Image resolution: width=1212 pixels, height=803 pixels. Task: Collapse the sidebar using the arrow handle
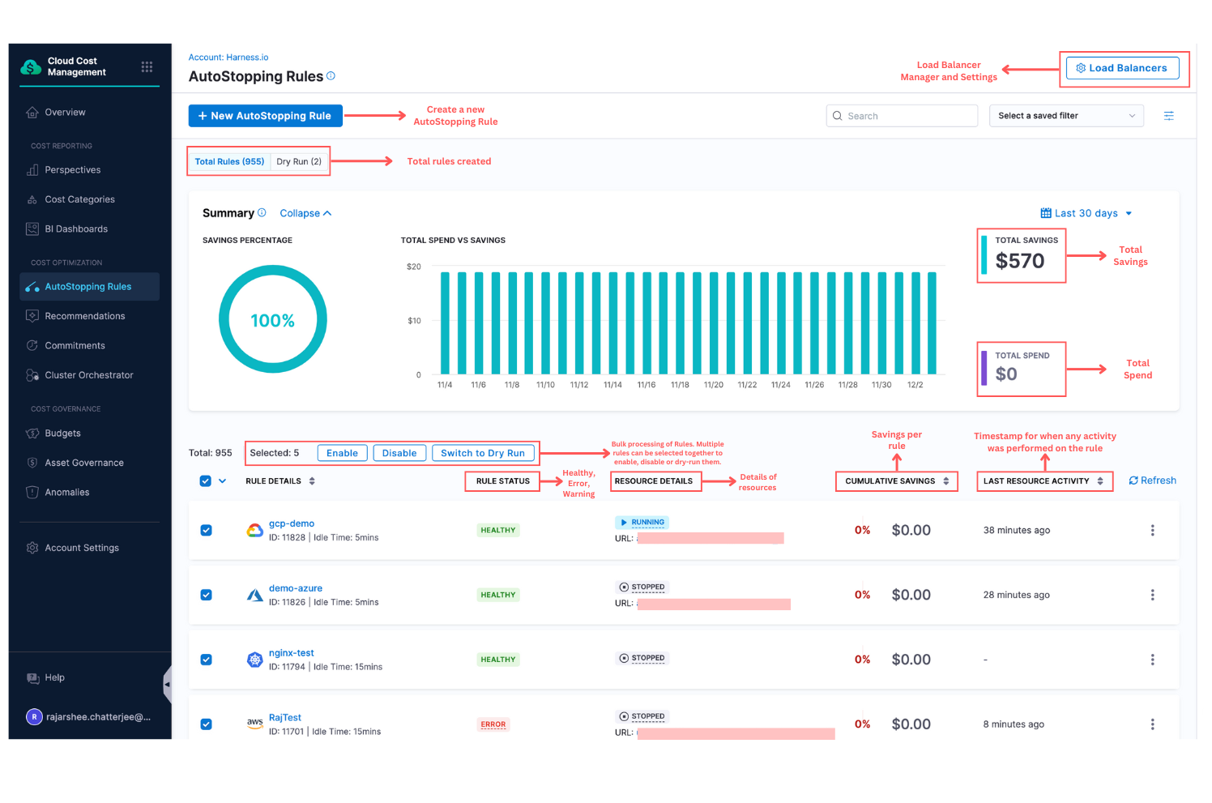(x=167, y=685)
